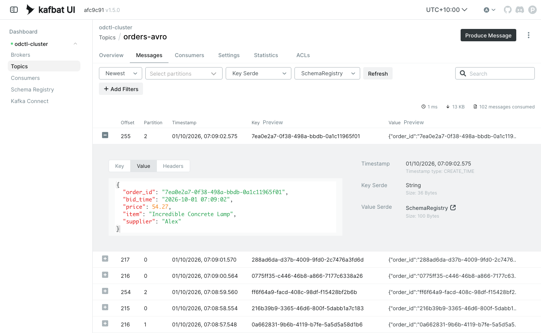The width and height of the screenshot is (541, 333).
Task: Click key 7ea0e2a7-0f38-498a-bbdb-0a1c11965f01 cell
Action: click(306, 136)
